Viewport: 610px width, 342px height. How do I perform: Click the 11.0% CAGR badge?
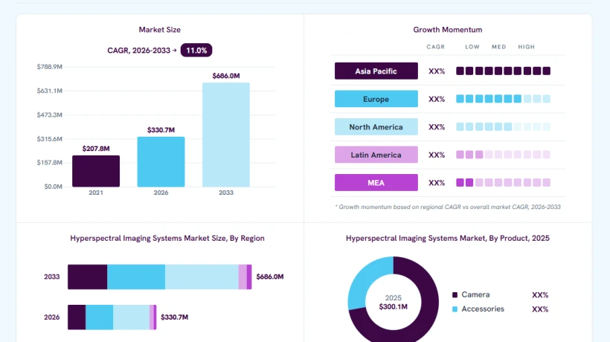[x=196, y=50]
